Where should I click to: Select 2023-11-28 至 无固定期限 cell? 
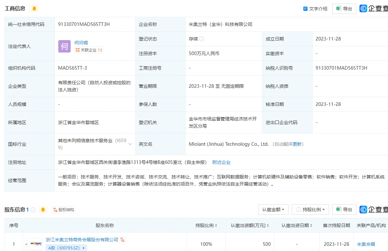(216, 86)
